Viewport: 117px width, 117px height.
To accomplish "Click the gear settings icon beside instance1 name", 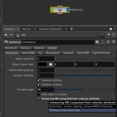I will (x=97, y=42).
